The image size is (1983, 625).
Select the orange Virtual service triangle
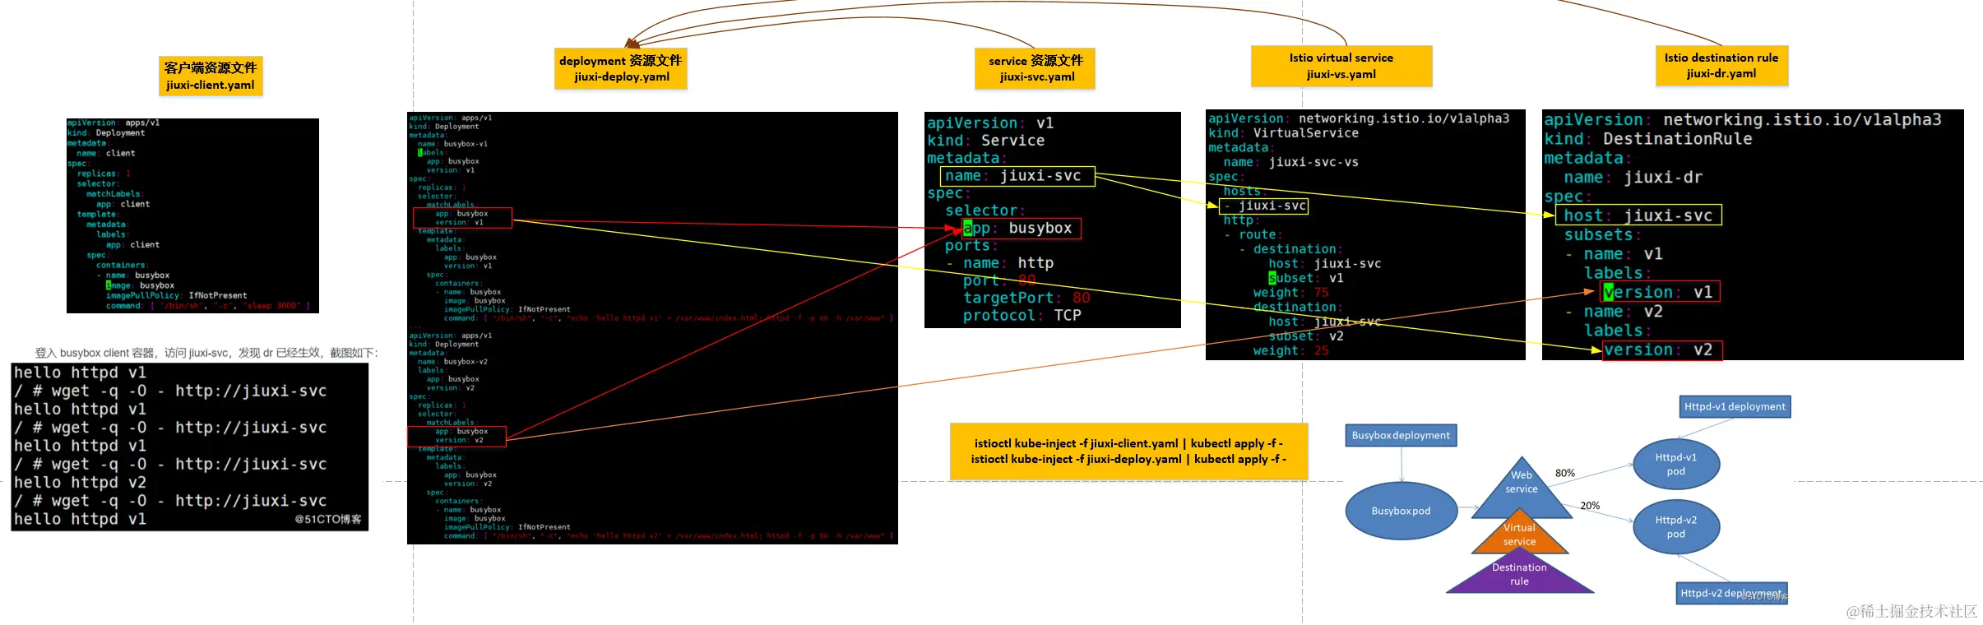pos(1520,533)
